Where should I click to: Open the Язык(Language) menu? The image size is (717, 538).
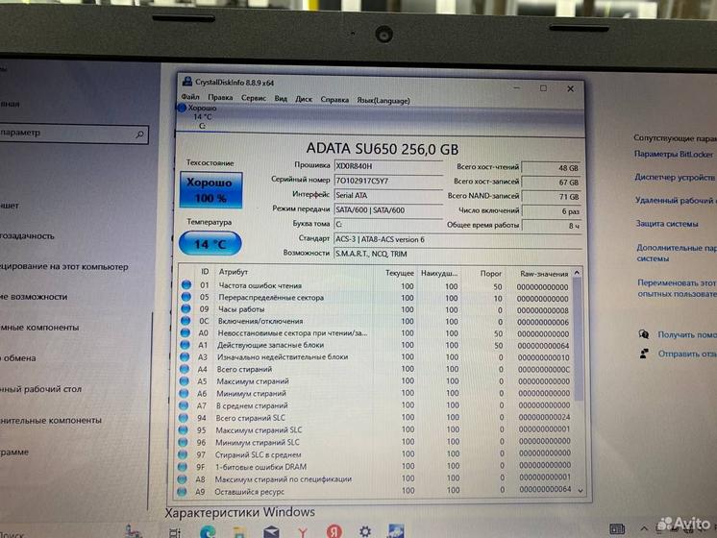(383, 100)
